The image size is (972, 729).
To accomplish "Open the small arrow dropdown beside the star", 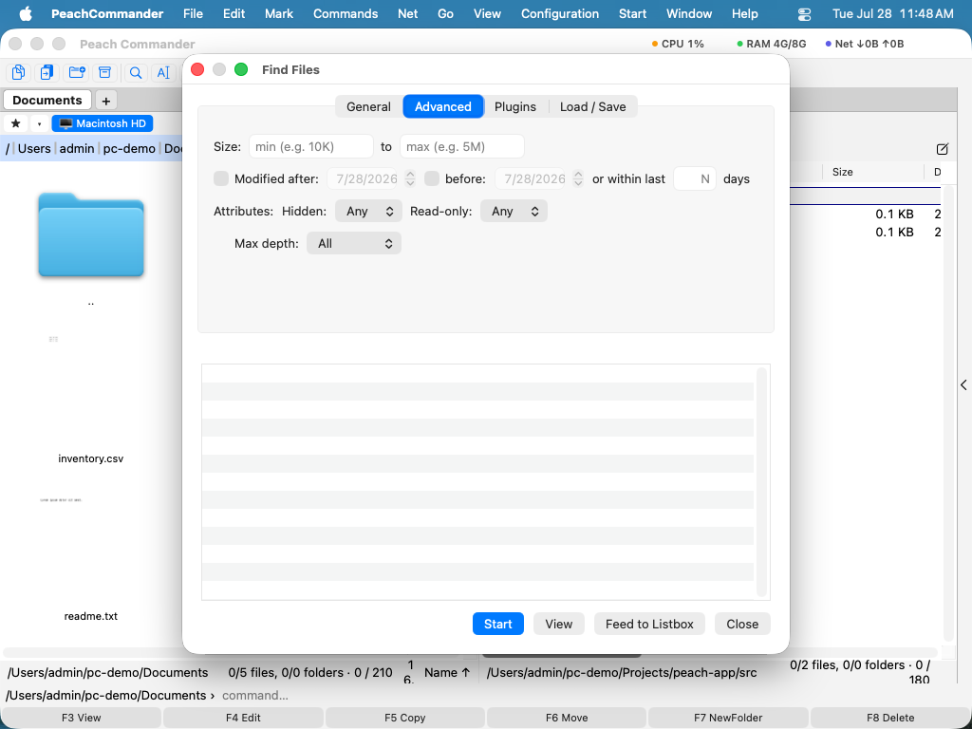I will pyautogui.click(x=39, y=123).
